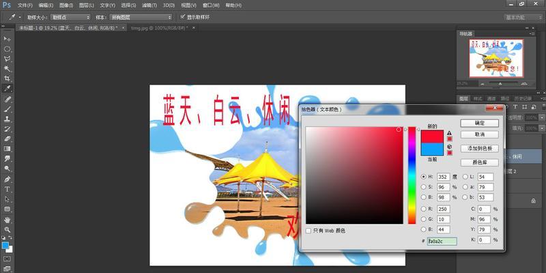Click the toolbox foreground color swatch
The height and width of the screenshot is (273, 546).
(5, 245)
